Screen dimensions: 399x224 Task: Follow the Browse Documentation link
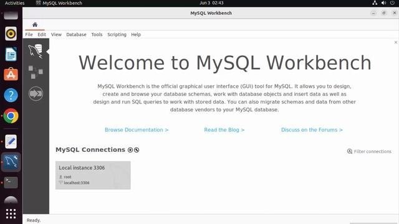tap(137, 130)
